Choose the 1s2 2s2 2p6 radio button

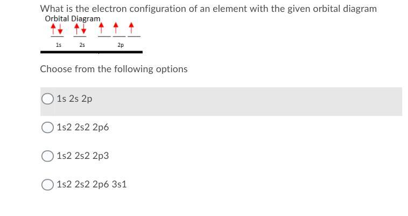tap(47, 128)
